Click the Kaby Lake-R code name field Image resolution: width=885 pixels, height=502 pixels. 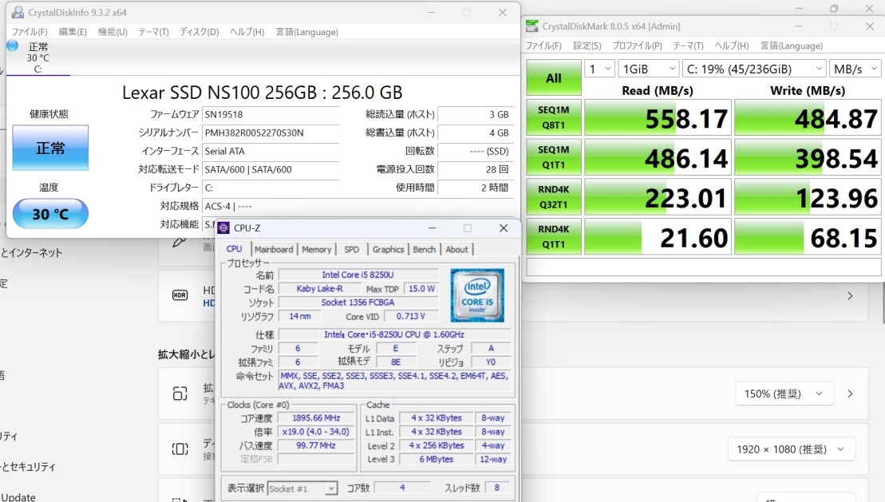pyautogui.click(x=319, y=289)
